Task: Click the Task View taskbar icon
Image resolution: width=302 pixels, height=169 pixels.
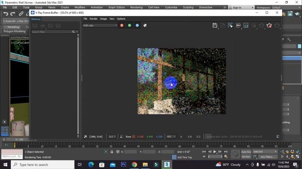Action: [80, 164]
